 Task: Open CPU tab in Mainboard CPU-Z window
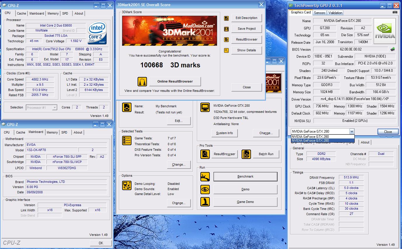pos(7,132)
